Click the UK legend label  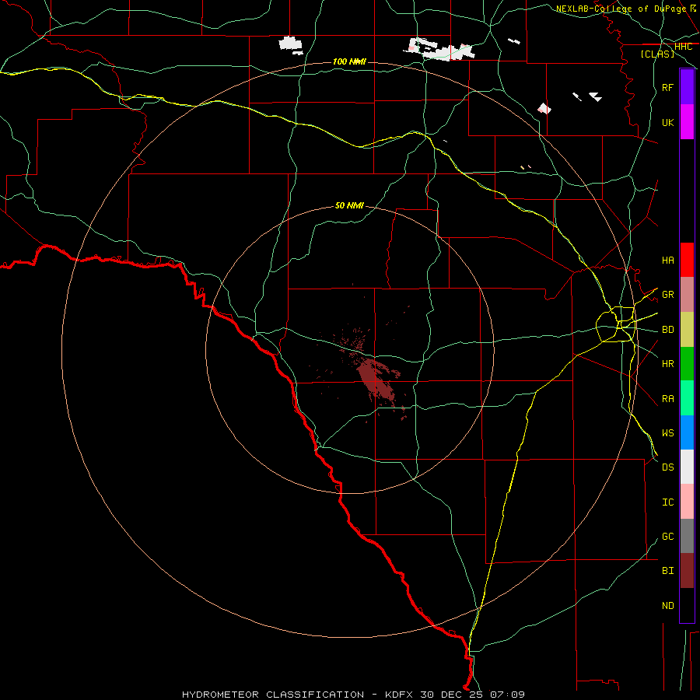pyautogui.click(x=667, y=122)
